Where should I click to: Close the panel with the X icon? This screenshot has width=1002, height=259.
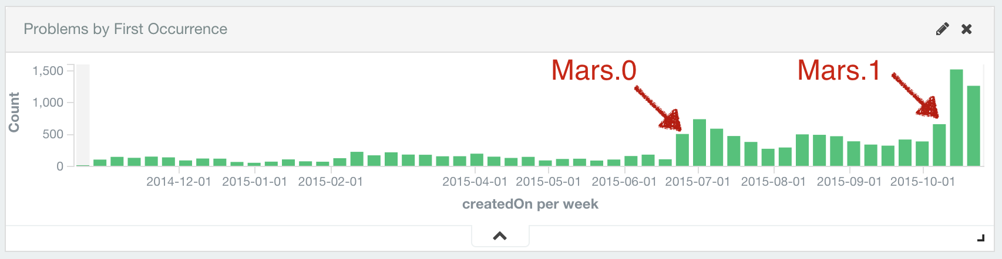967,29
